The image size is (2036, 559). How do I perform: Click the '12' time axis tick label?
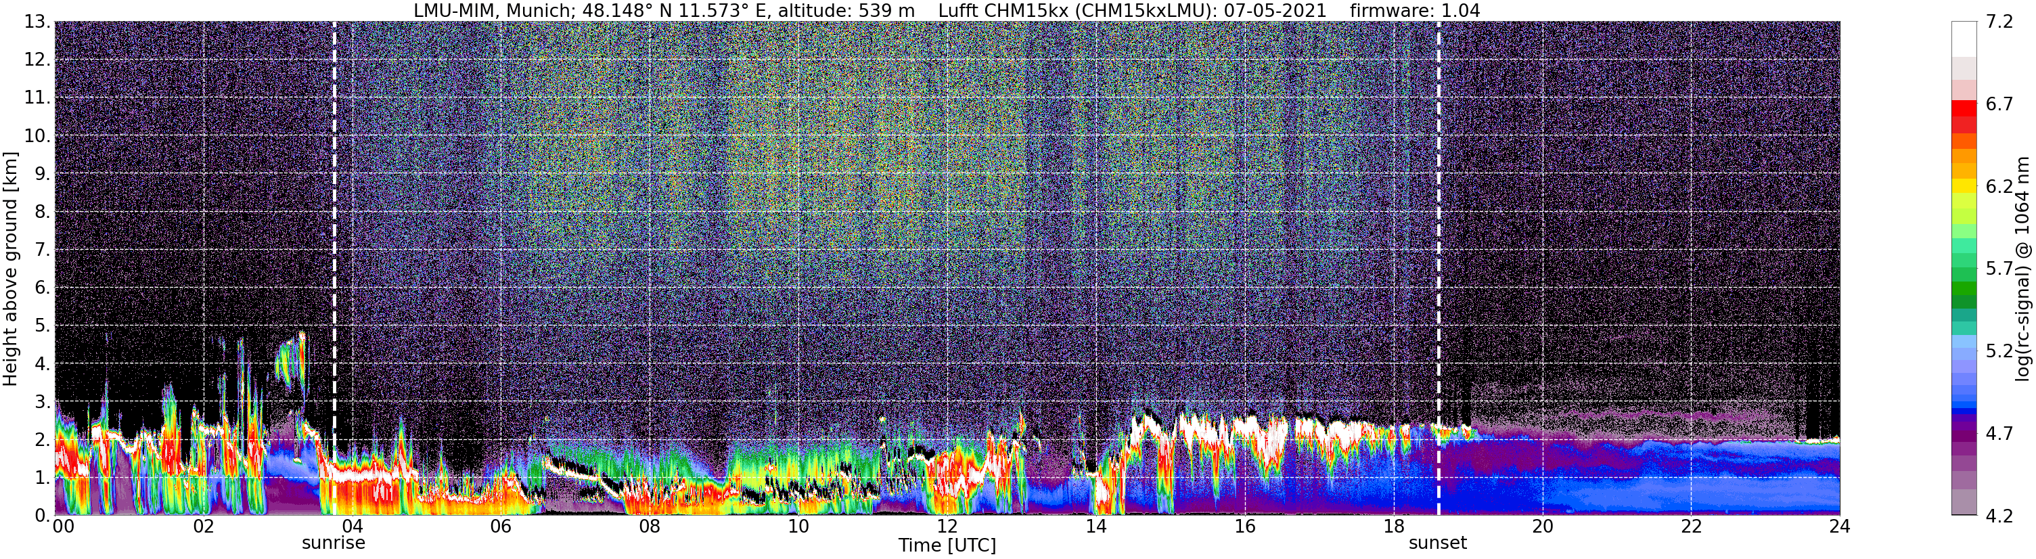coord(947,527)
